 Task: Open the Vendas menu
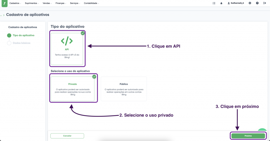click(x=47, y=3)
